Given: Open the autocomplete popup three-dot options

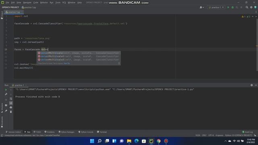Looking at the screenshot, I should [x=119, y=63].
